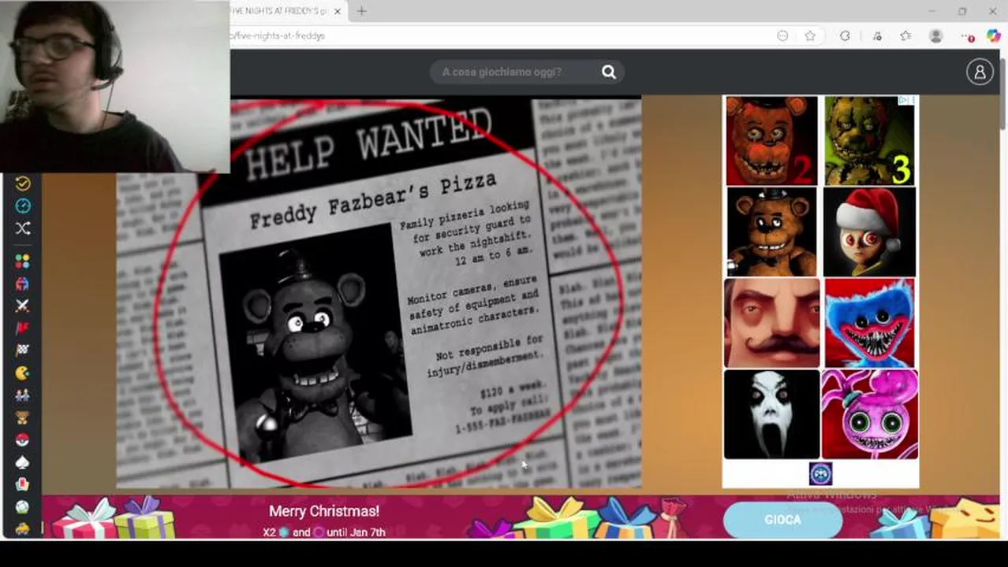Image resolution: width=1008 pixels, height=567 pixels.
Task: Launch the Copilot icon in browser toolbar
Action: coord(994,35)
